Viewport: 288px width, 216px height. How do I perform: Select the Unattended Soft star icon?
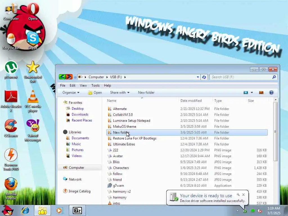click(33, 72)
